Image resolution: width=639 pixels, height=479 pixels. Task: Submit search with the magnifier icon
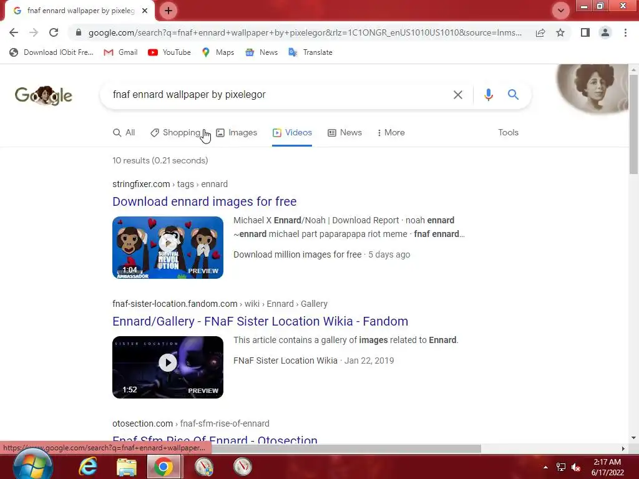point(513,95)
